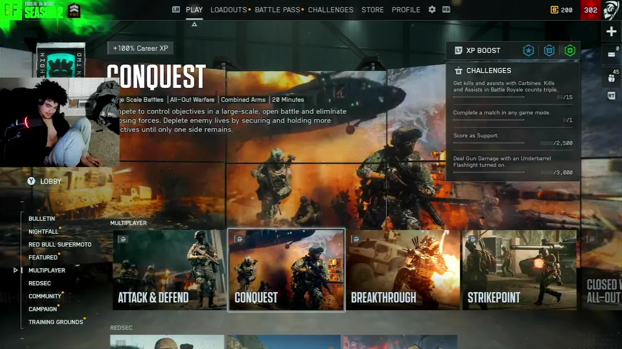
Task: Click the LT icon beside XP BOOST
Action: [x=458, y=50]
